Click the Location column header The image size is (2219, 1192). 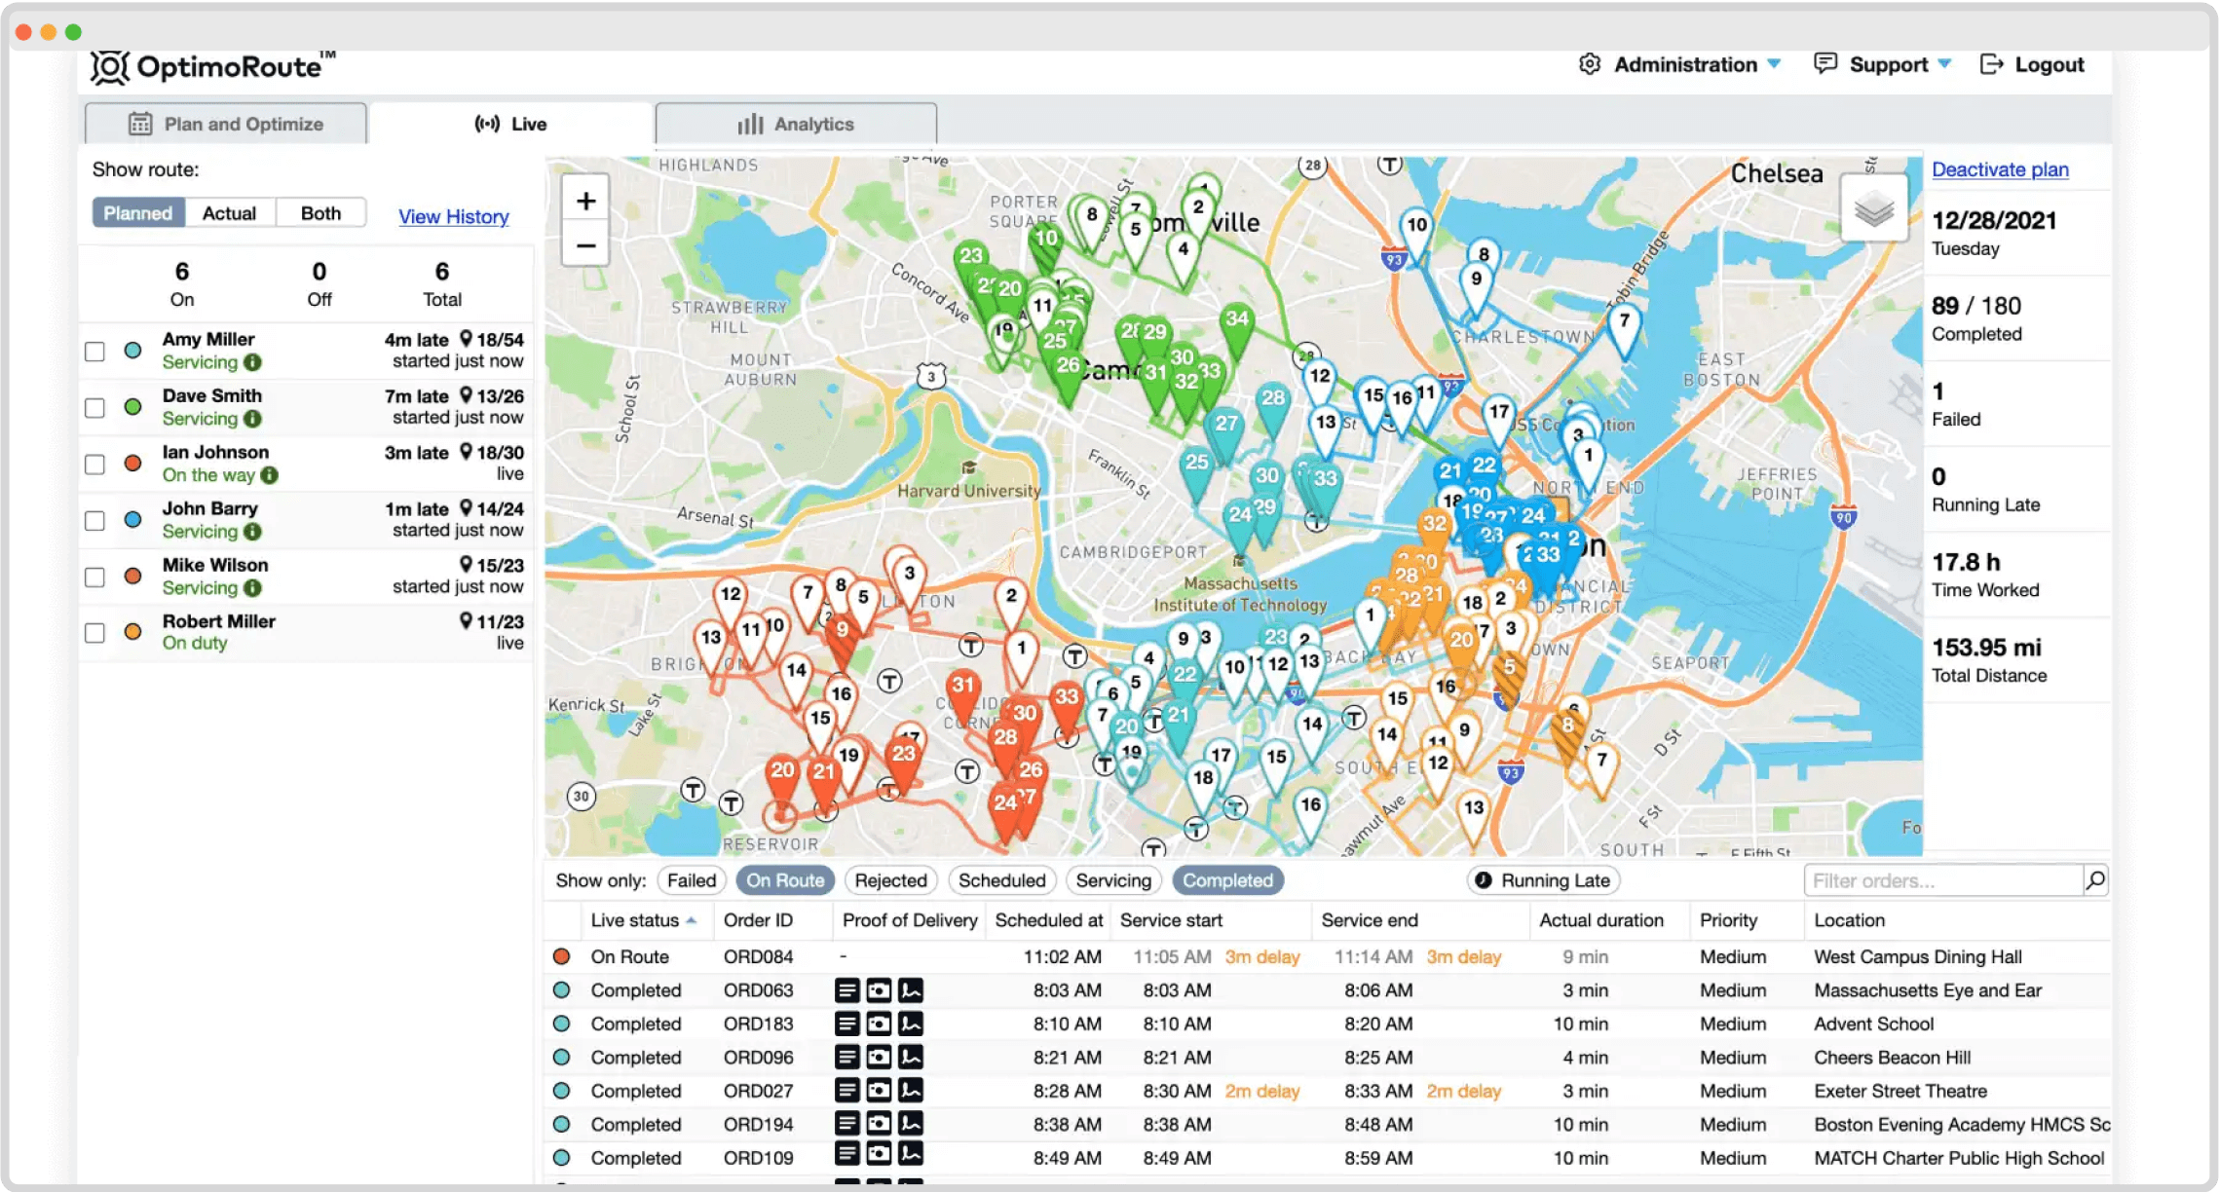[1849, 920]
